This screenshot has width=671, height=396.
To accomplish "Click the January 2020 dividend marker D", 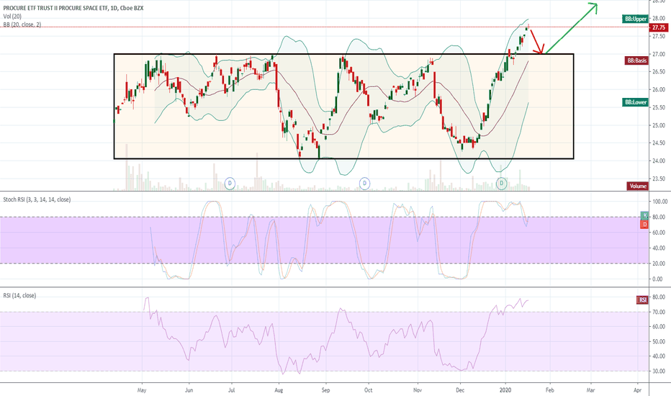I will coord(502,184).
